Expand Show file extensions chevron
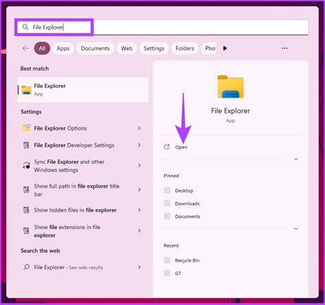 139,231
